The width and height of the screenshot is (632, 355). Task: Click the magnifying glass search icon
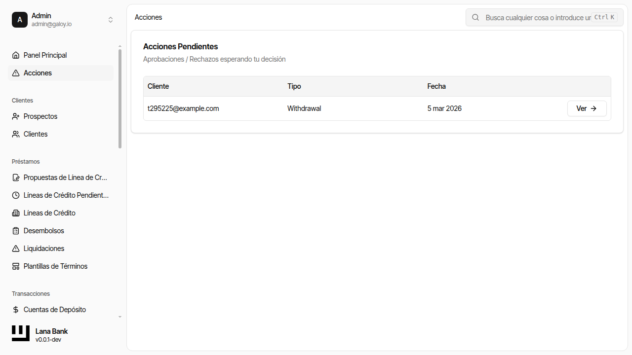pos(475,17)
